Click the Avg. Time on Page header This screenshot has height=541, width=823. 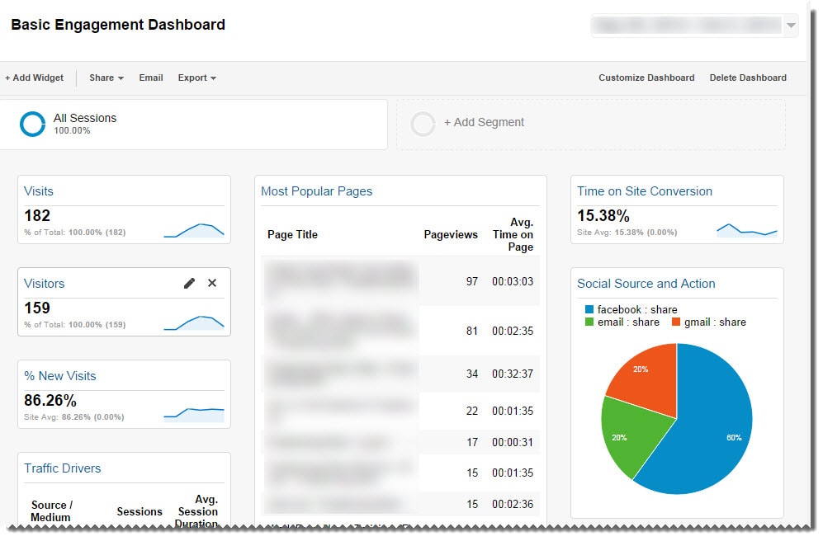[513, 234]
